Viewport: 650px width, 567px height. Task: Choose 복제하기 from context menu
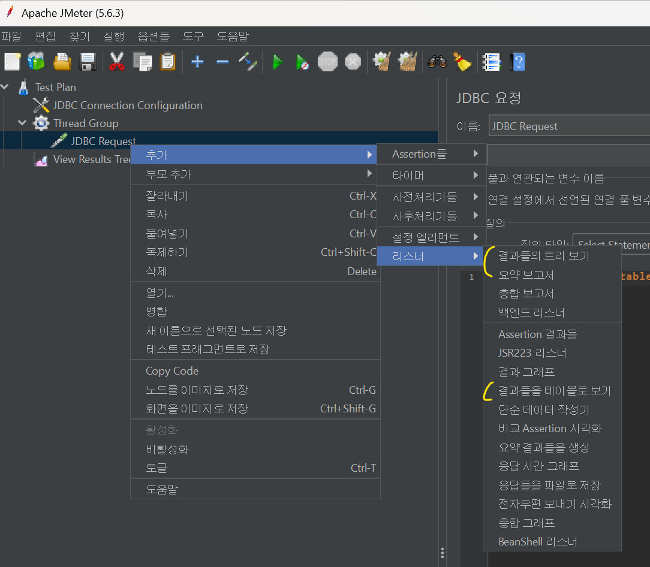[x=255, y=252]
